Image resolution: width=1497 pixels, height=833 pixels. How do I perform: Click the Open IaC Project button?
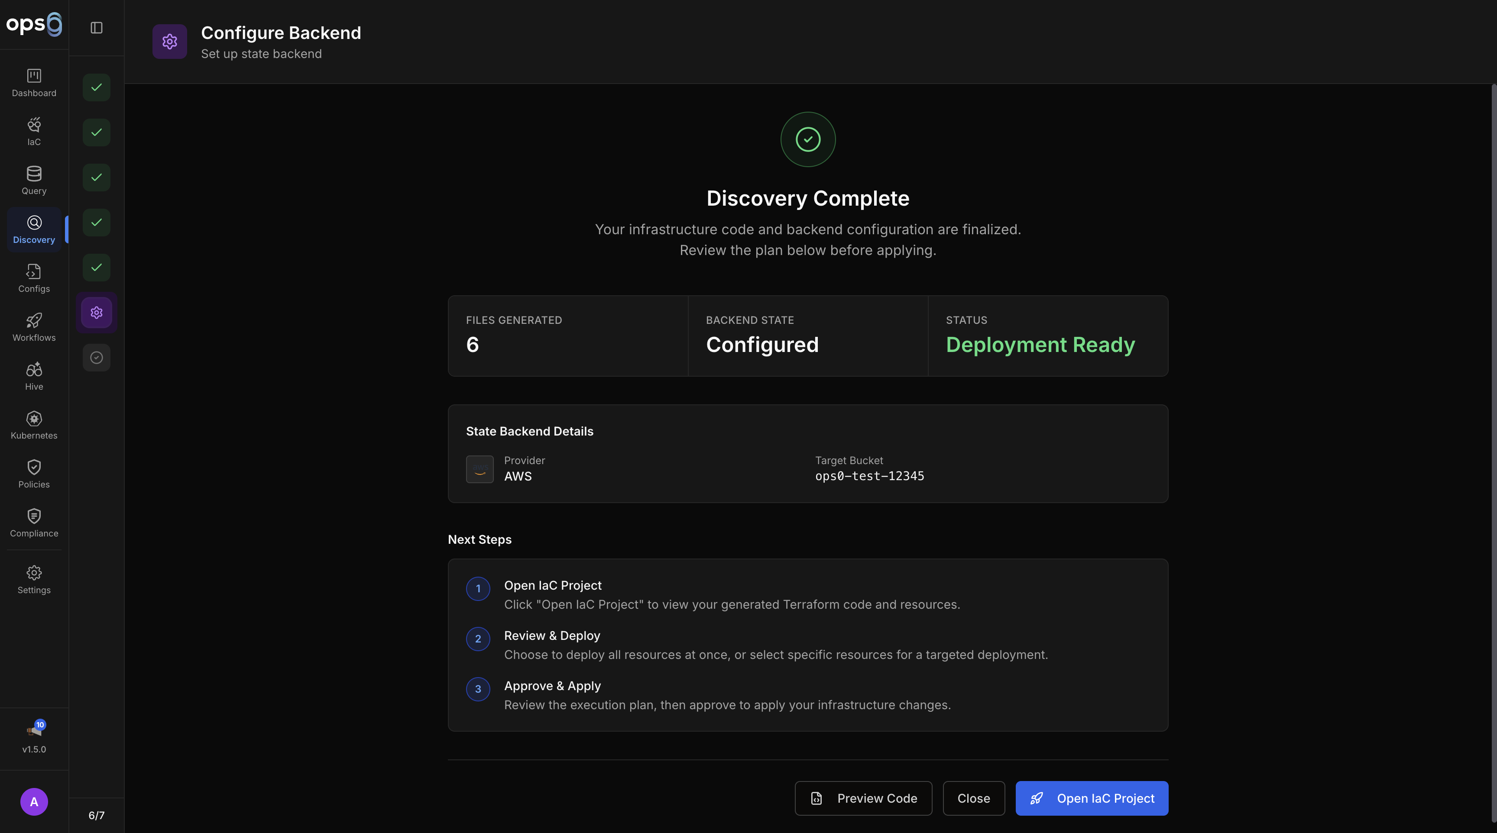pyautogui.click(x=1092, y=798)
